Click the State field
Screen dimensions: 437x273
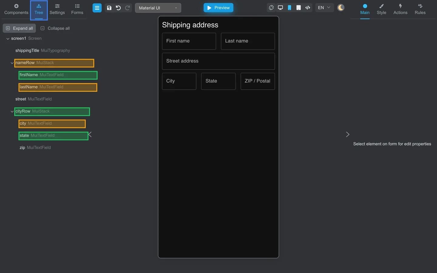coord(218,81)
